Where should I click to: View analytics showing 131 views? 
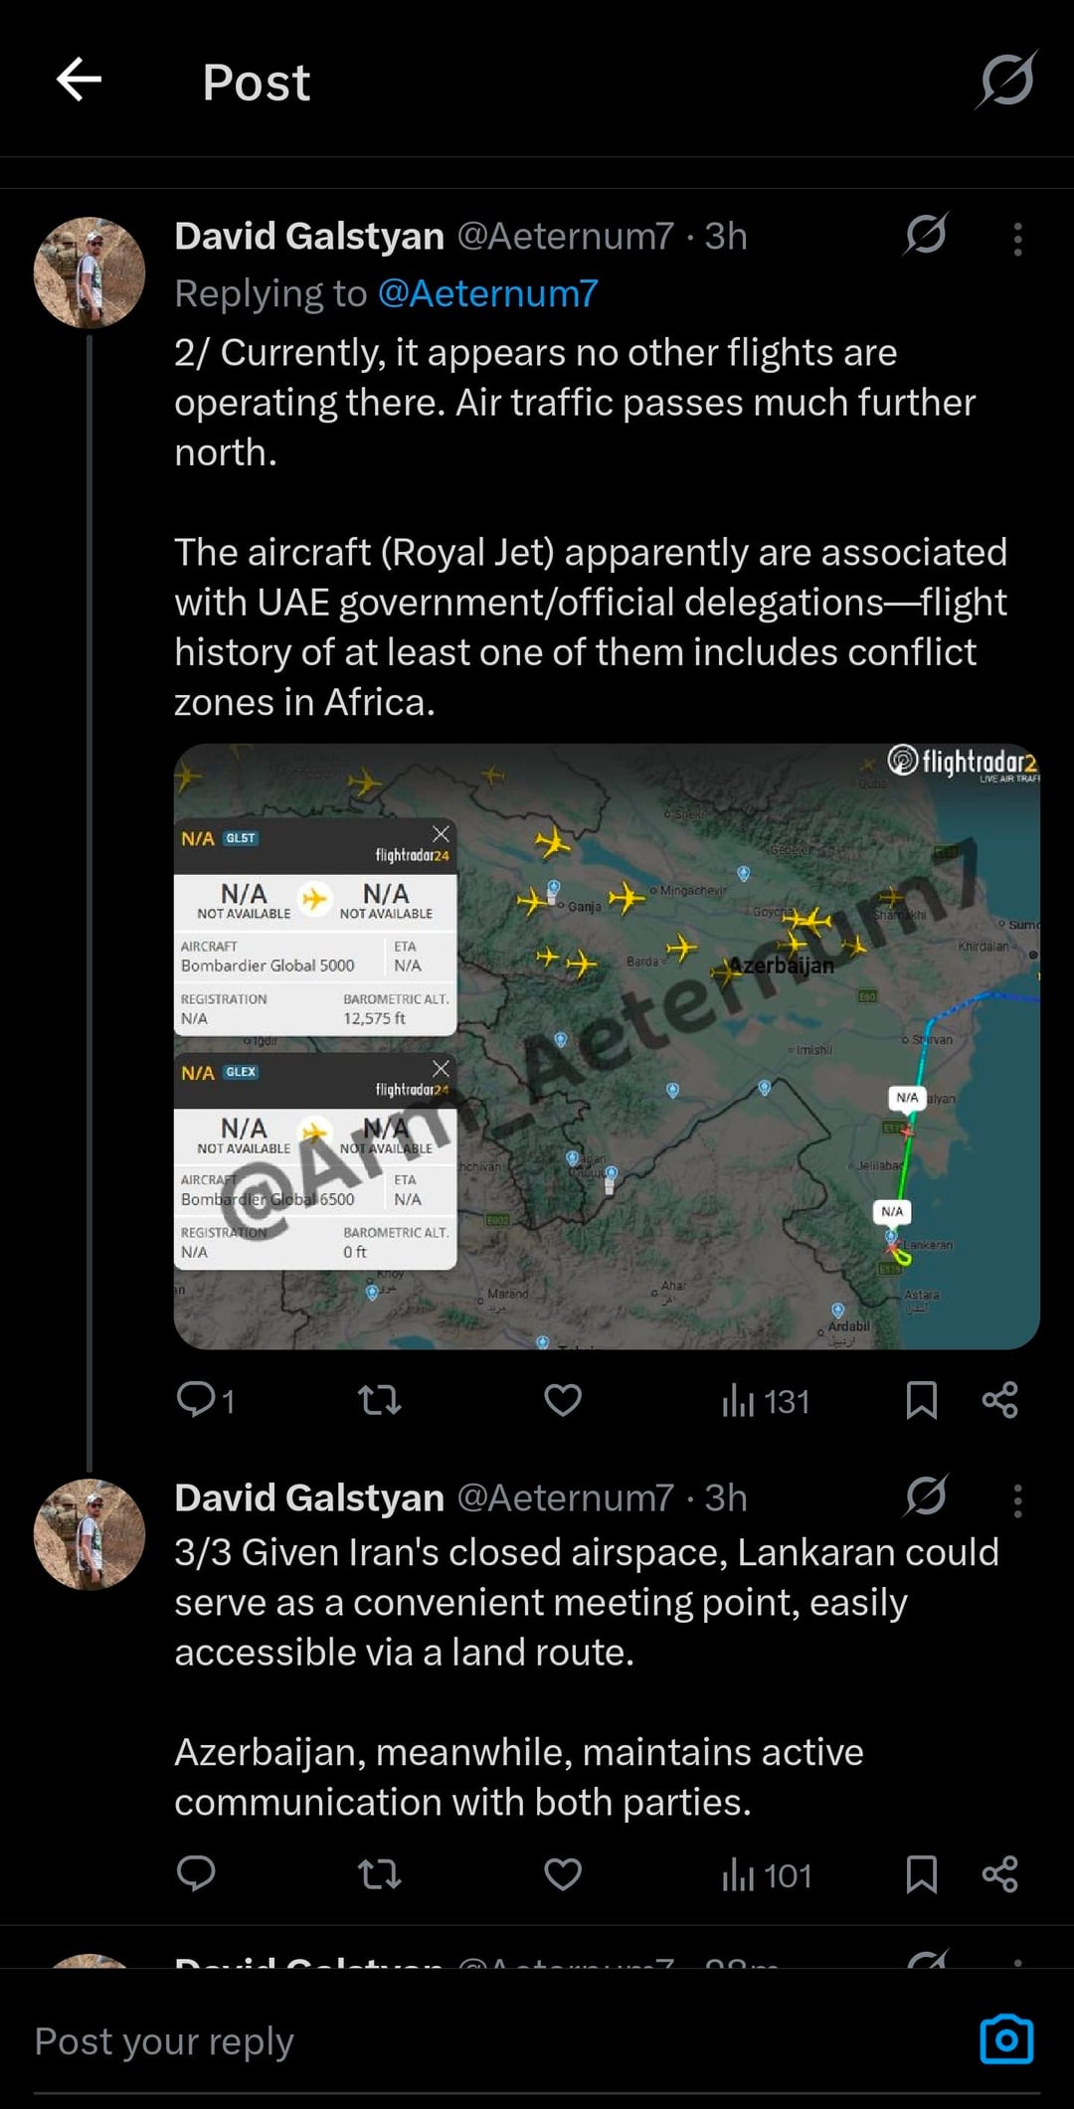pos(766,1401)
